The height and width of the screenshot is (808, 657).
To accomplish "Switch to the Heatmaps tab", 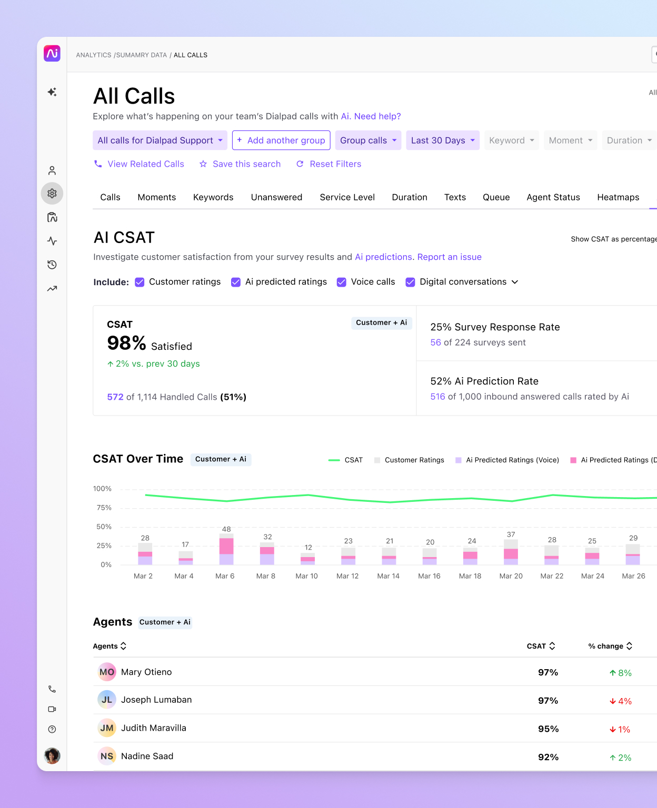I will tap(618, 197).
